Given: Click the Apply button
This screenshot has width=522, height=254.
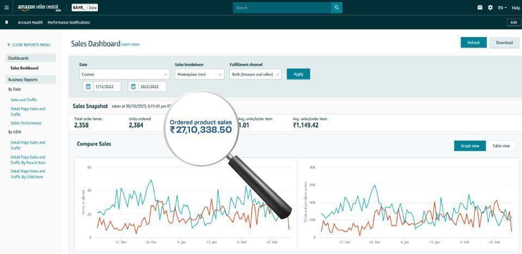Looking at the screenshot, I should [298, 74].
